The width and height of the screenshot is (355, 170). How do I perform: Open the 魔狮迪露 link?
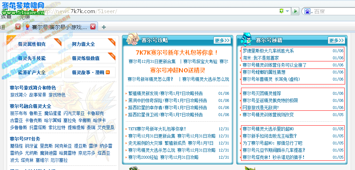(x=48, y=153)
